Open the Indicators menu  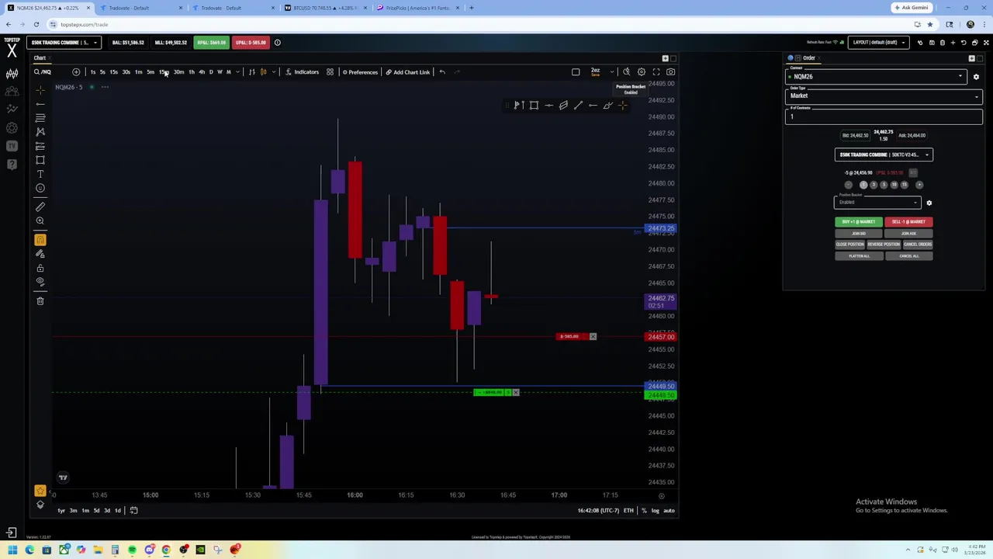pyautogui.click(x=302, y=72)
